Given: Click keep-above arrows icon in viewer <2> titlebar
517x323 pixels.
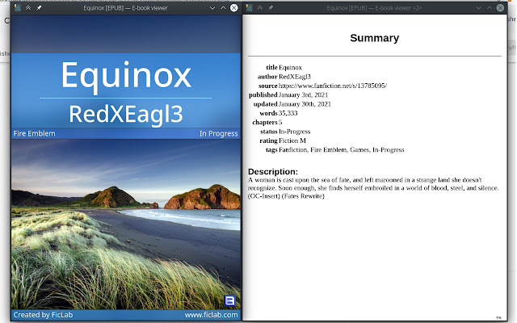Looking at the screenshot, I should [x=260, y=7].
